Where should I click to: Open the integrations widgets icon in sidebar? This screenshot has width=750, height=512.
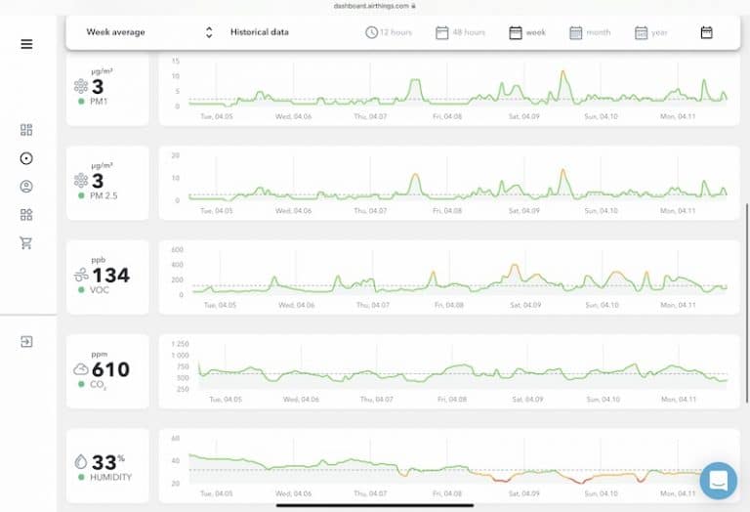coord(26,215)
